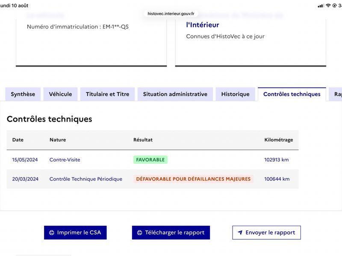Select the date 15/05/2024
Viewport: 342px width, 256px height.
click(x=25, y=160)
